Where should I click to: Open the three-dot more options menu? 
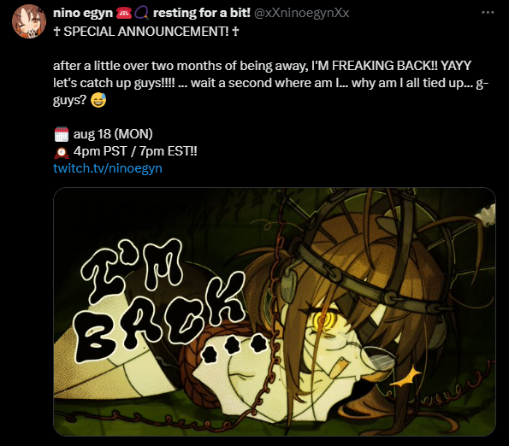(x=488, y=13)
